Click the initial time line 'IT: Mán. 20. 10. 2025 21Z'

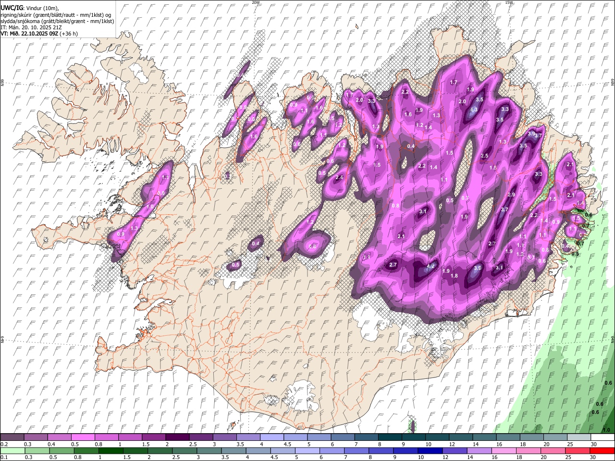(31, 27)
